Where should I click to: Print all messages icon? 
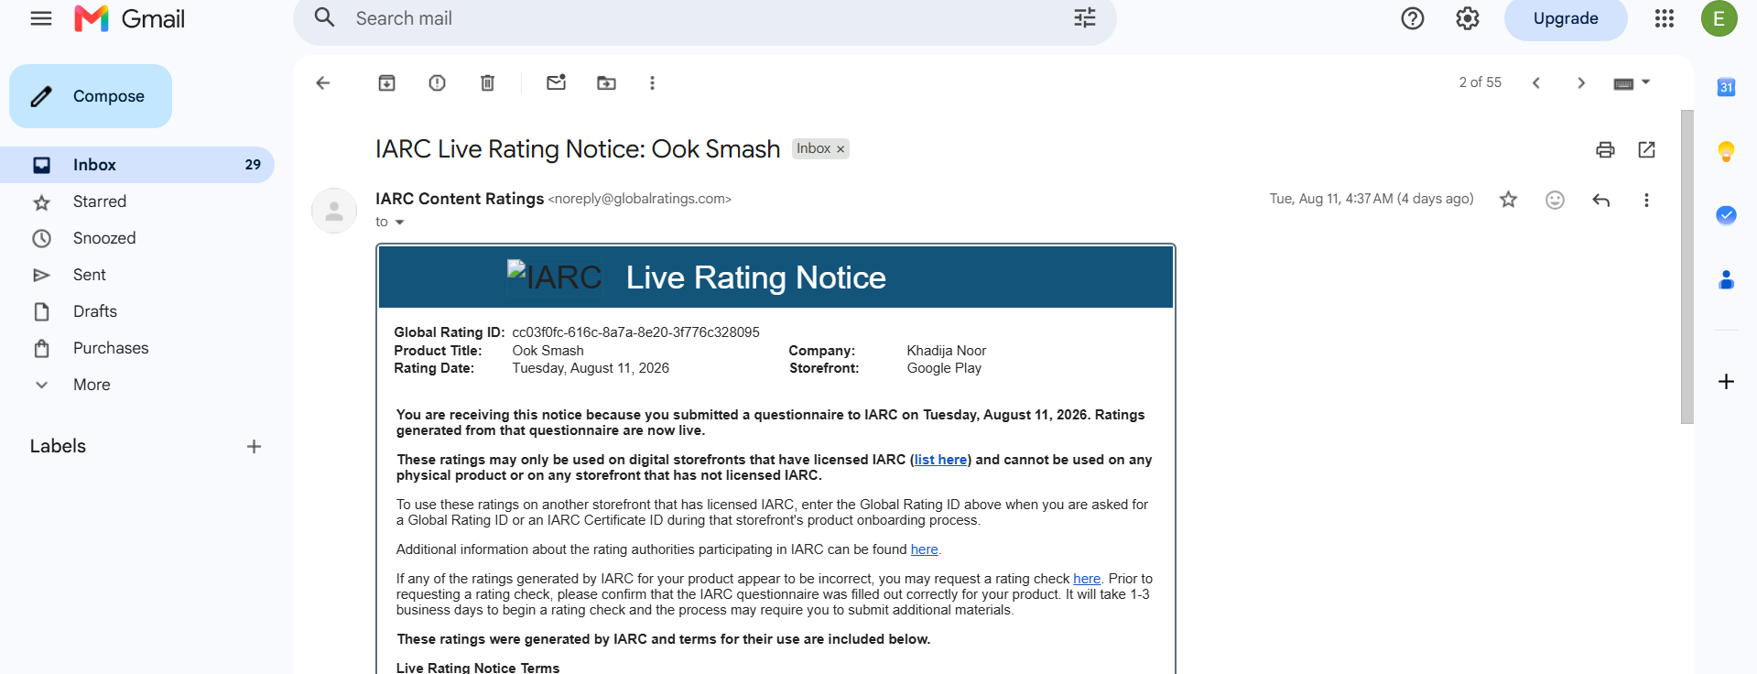1605,150
